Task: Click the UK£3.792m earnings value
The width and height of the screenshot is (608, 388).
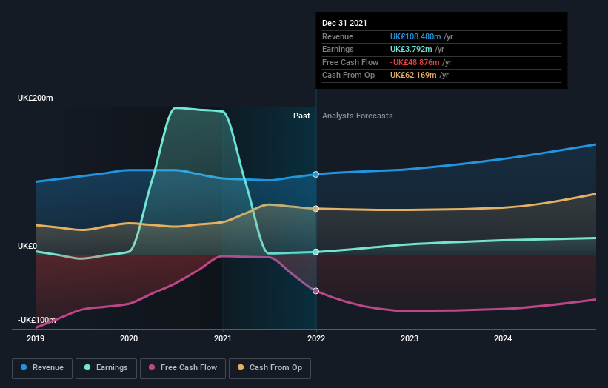Action: coord(411,49)
